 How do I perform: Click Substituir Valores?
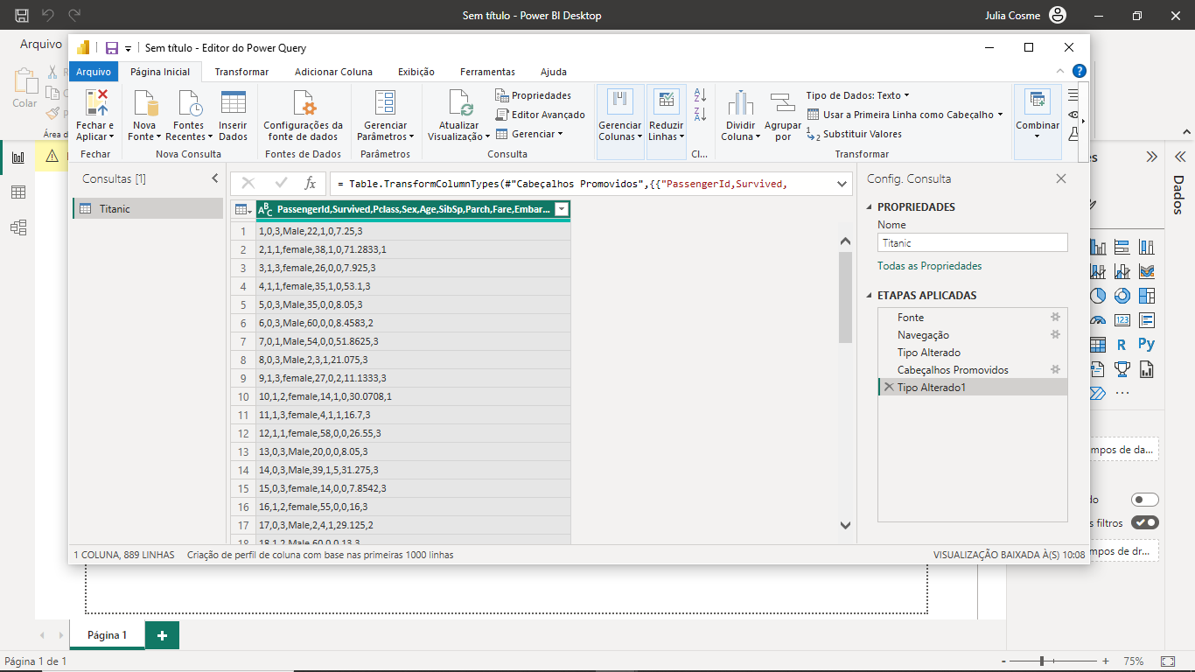pos(854,134)
